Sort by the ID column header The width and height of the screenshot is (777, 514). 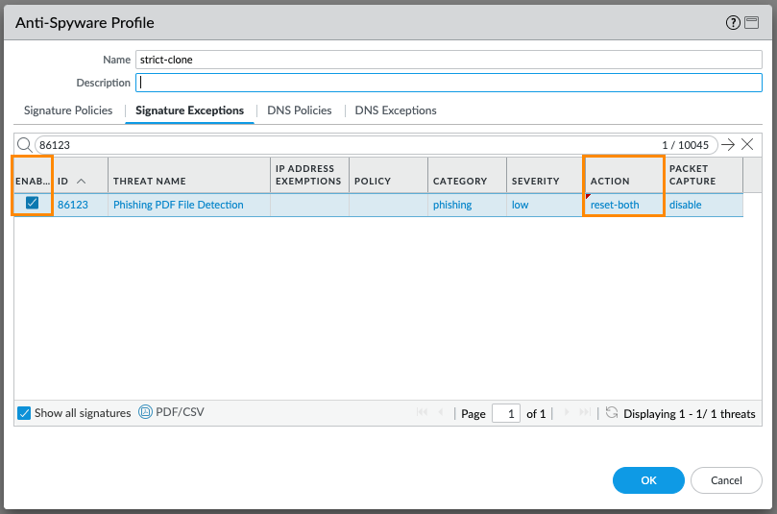(x=71, y=181)
